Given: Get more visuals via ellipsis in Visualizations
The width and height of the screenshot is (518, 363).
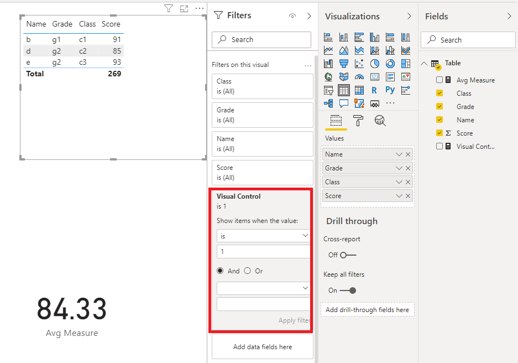Looking at the screenshot, I should click(x=390, y=103).
